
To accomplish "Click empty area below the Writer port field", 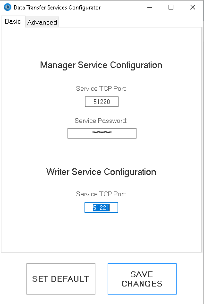I will [101, 232].
